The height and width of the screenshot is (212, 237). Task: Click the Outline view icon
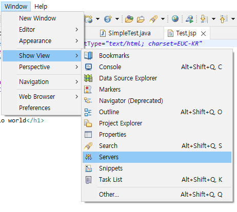coord(88,112)
